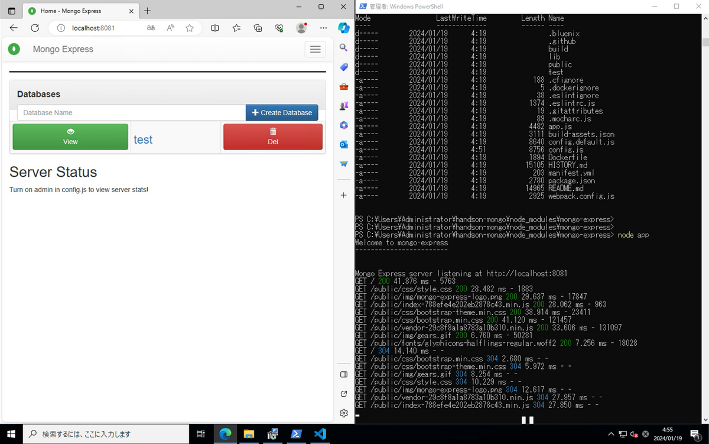Click the taskbar search box
Viewport: 709px width, 444px height.
105,434
